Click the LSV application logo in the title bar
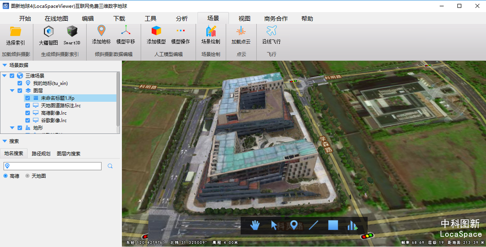 point(6,6)
